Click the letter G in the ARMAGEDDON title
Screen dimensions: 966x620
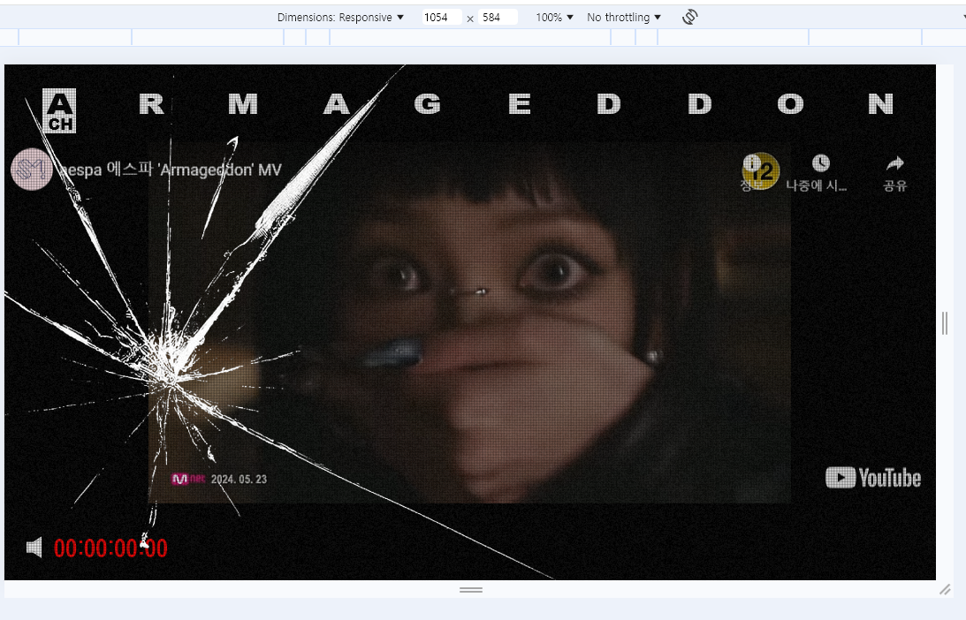pos(427,104)
